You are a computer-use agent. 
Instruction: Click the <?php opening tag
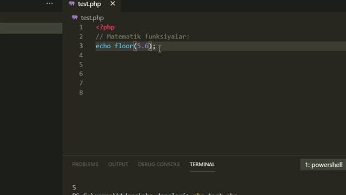coord(105,27)
